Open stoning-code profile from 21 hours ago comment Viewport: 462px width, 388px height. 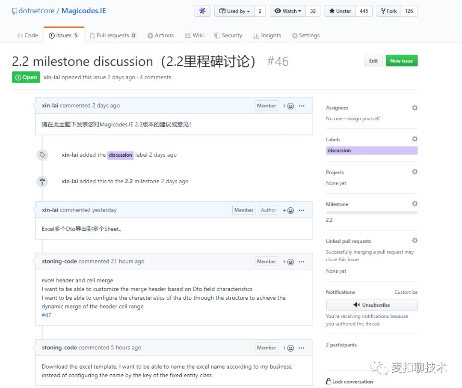(x=59, y=261)
